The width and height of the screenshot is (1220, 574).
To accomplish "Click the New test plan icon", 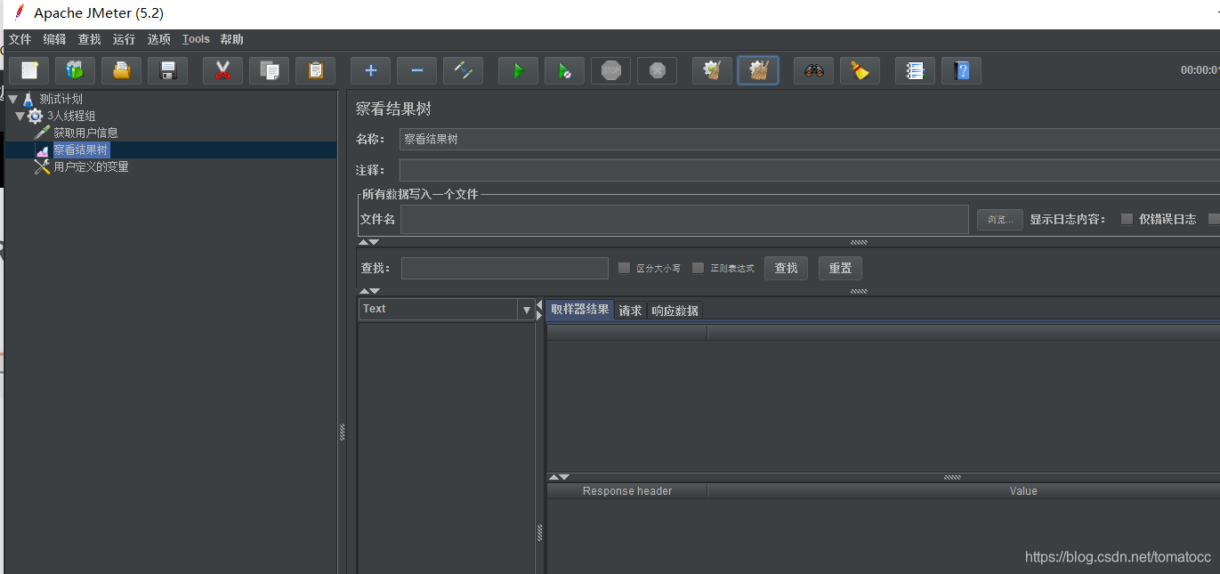I will [29, 70].
